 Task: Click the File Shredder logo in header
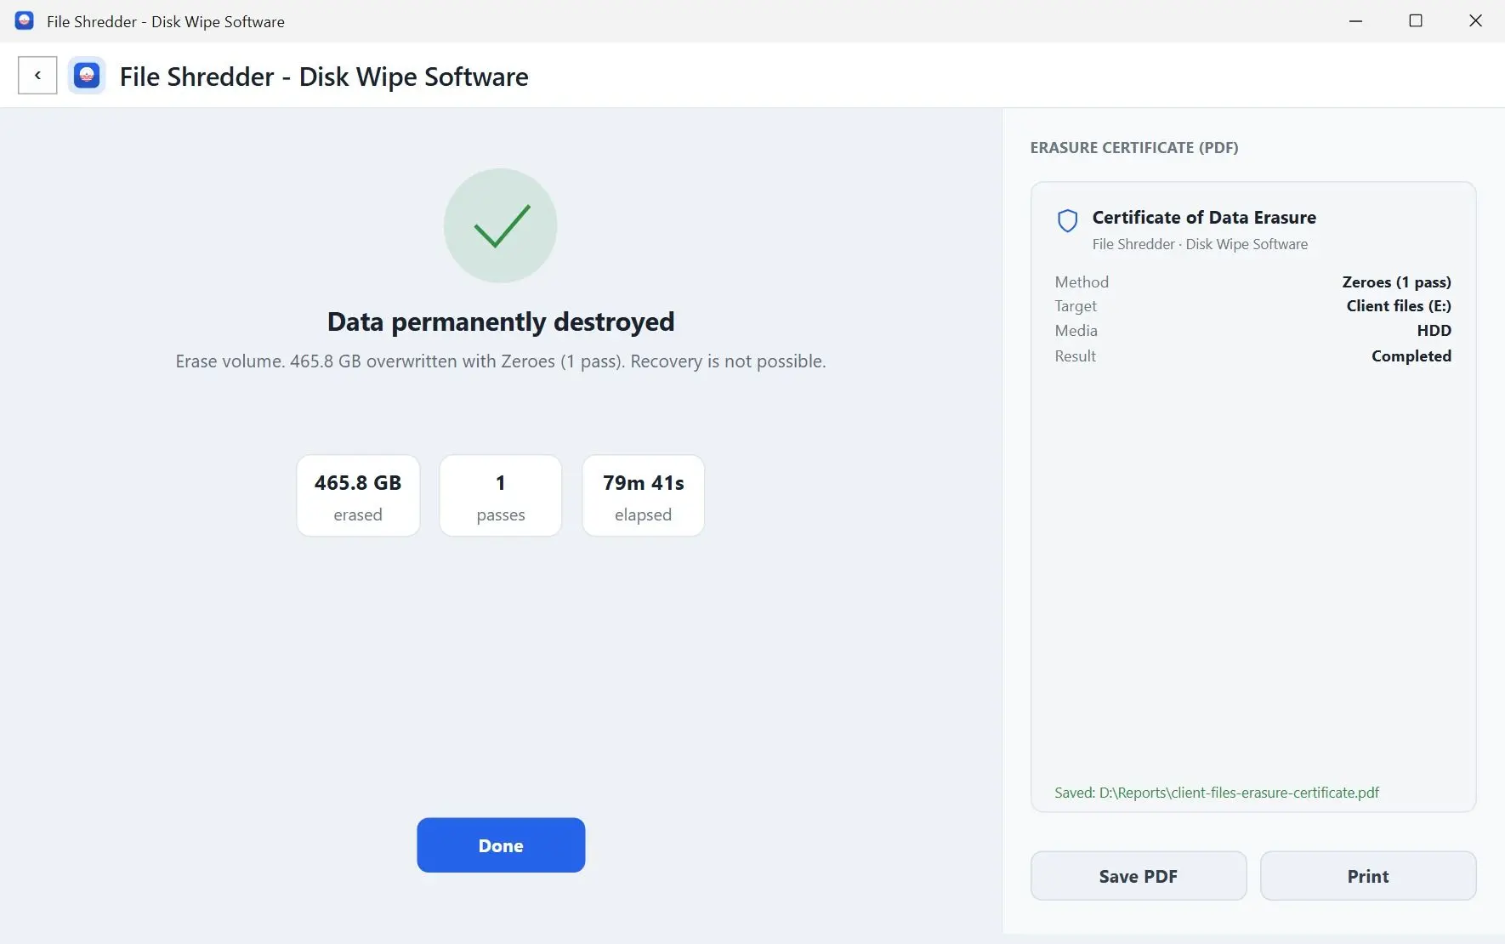[x=87, y=76]
